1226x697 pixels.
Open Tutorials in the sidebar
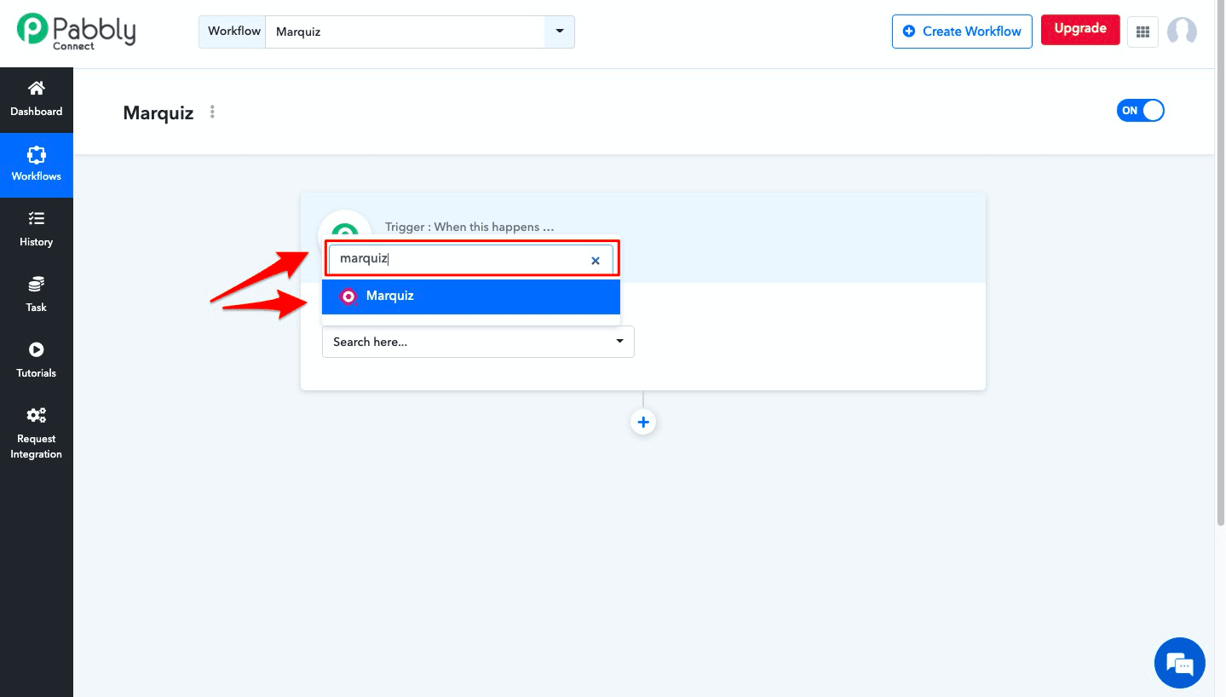click(37, 361)
